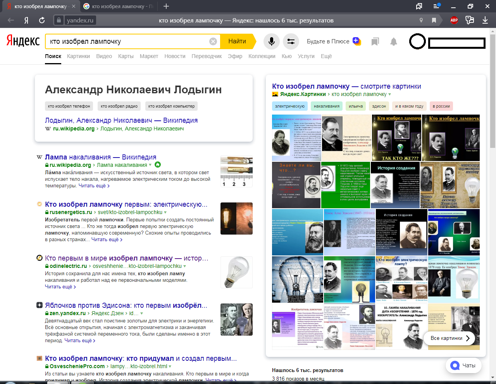Open 'Кто изобрел лампочку — смотрите картинки' link
The image size is (496, 384).
click(x=346, y=86)
